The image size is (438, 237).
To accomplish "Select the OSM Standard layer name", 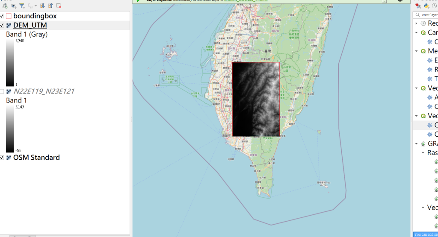I will click(36, 158).
